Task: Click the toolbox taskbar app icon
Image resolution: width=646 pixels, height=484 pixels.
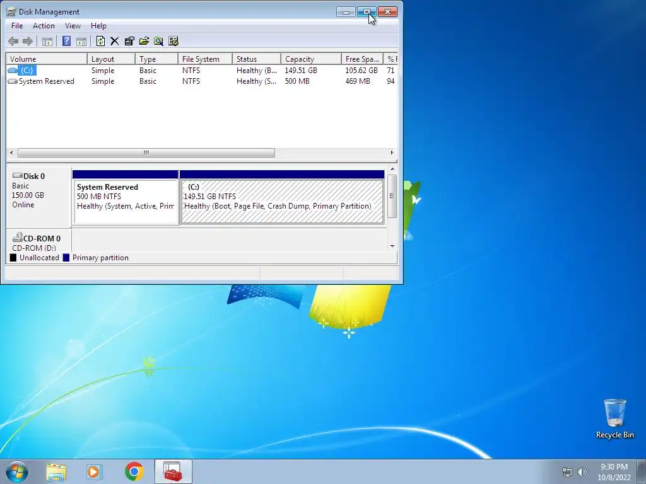Action: (173, 471)
